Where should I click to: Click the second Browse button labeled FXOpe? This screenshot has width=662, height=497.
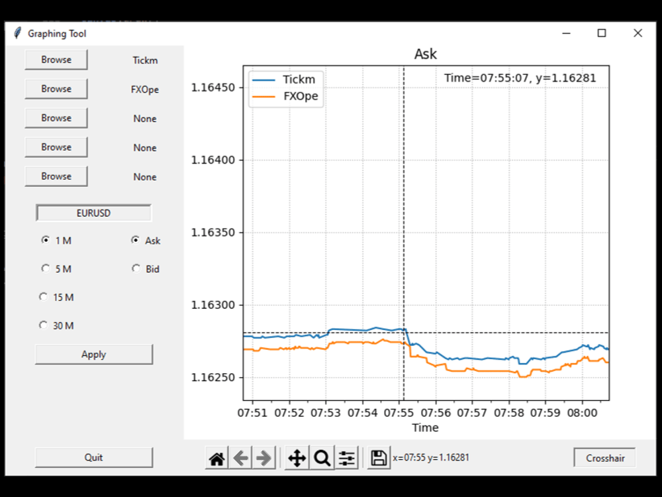(x=56, y=88)
